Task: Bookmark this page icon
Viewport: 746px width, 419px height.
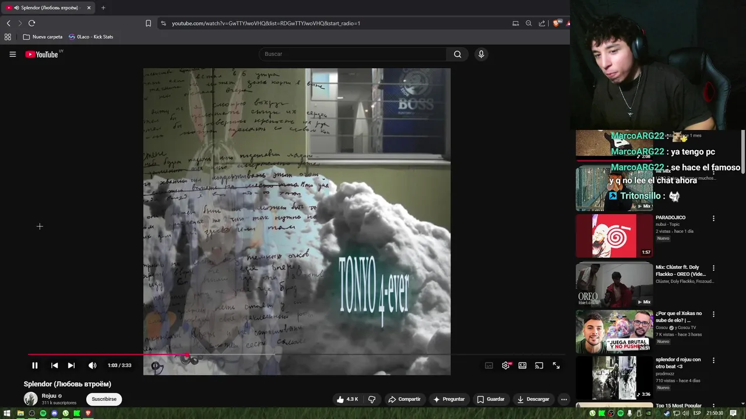Action: click(x=148, y=23)
